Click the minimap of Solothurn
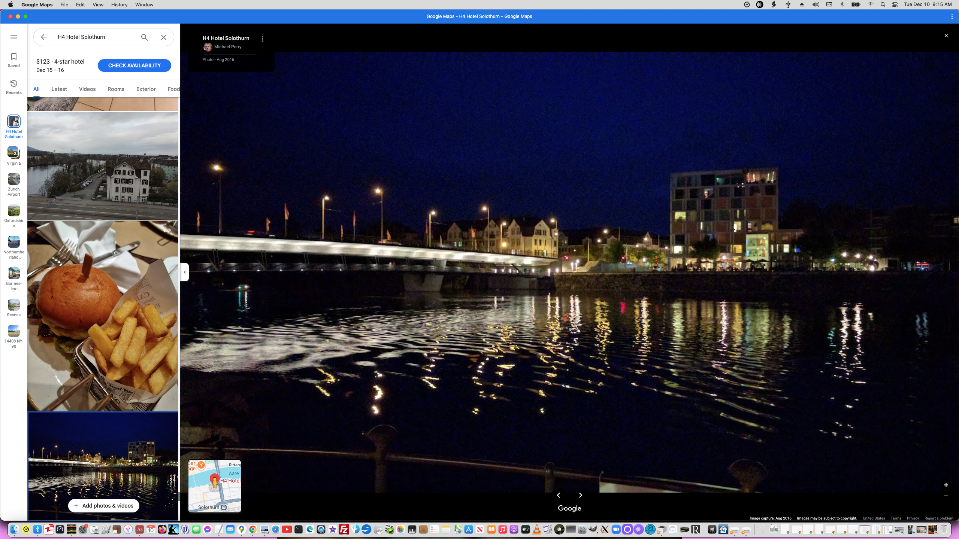959x539 pixels. tap(215, 486)
